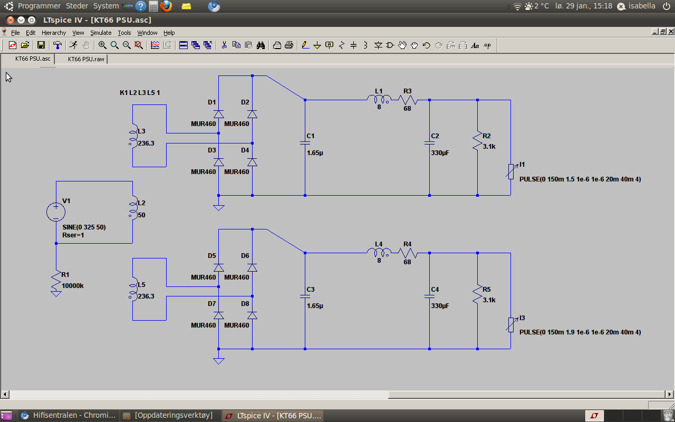This screenshot has width=675, height=422.
Task: Open the Tools menu
Action: pyautogui.click(x=124, y=33)
